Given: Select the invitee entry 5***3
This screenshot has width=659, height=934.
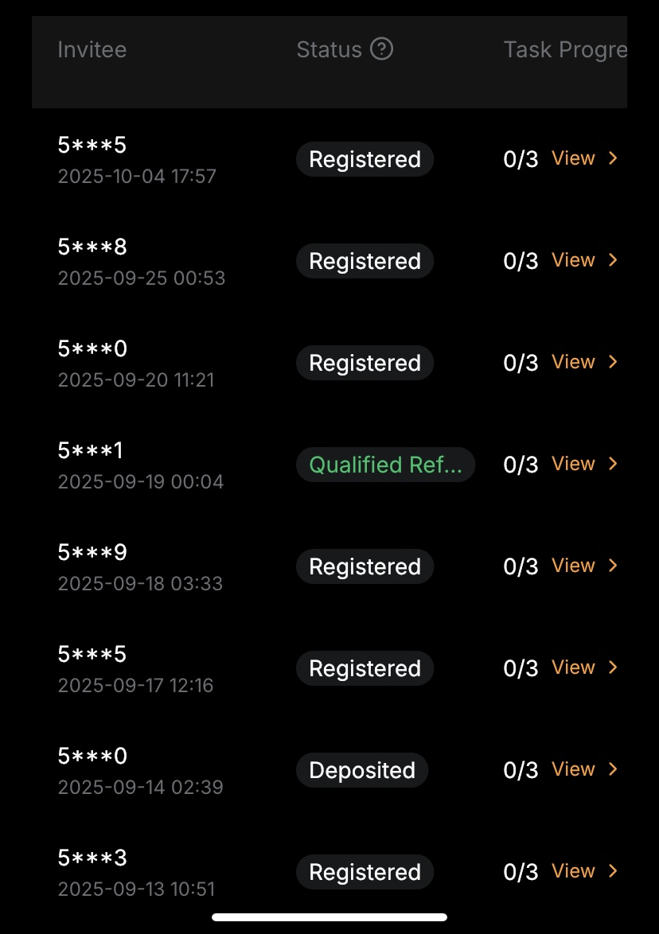Looking at the screenshot, I should (x=92, y=858).
